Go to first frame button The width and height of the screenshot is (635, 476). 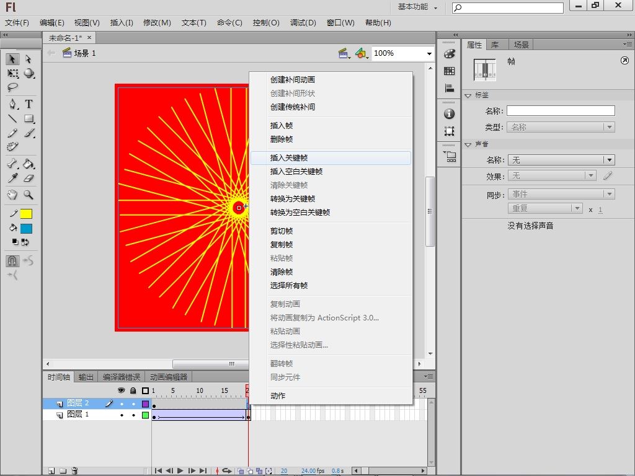point(158,471)
